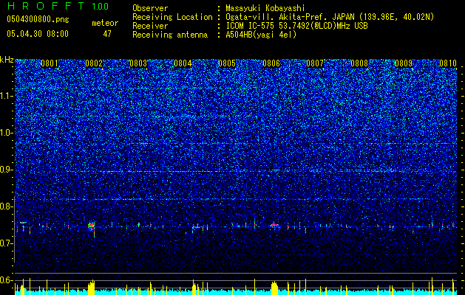Click the meteor count value 47
The height and width of the screenshot is (295, 465).
[107, 34]
